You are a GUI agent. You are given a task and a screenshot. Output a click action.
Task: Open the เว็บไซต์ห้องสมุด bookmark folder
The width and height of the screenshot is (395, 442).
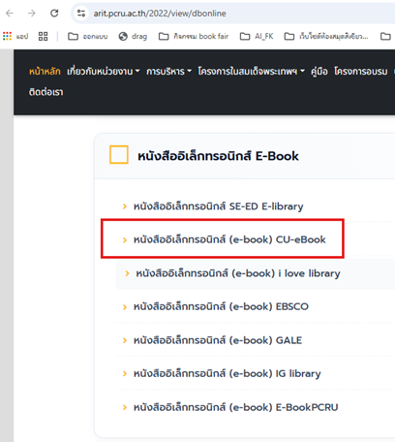coord(326,36)
